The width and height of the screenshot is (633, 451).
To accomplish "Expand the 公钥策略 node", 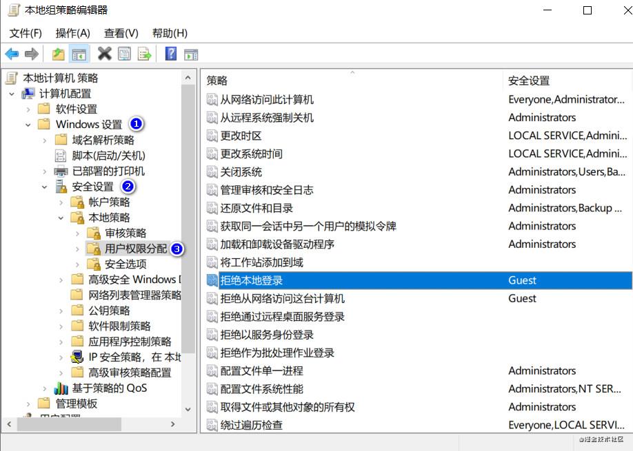I will (61, 311).
